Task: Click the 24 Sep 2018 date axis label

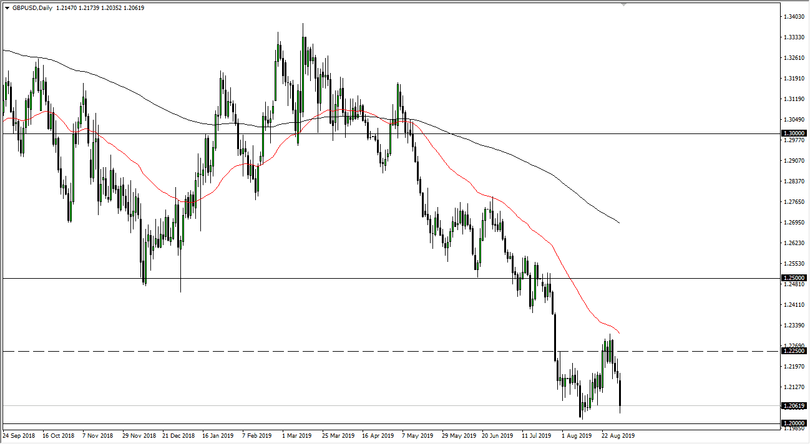Action: point(19,435)
